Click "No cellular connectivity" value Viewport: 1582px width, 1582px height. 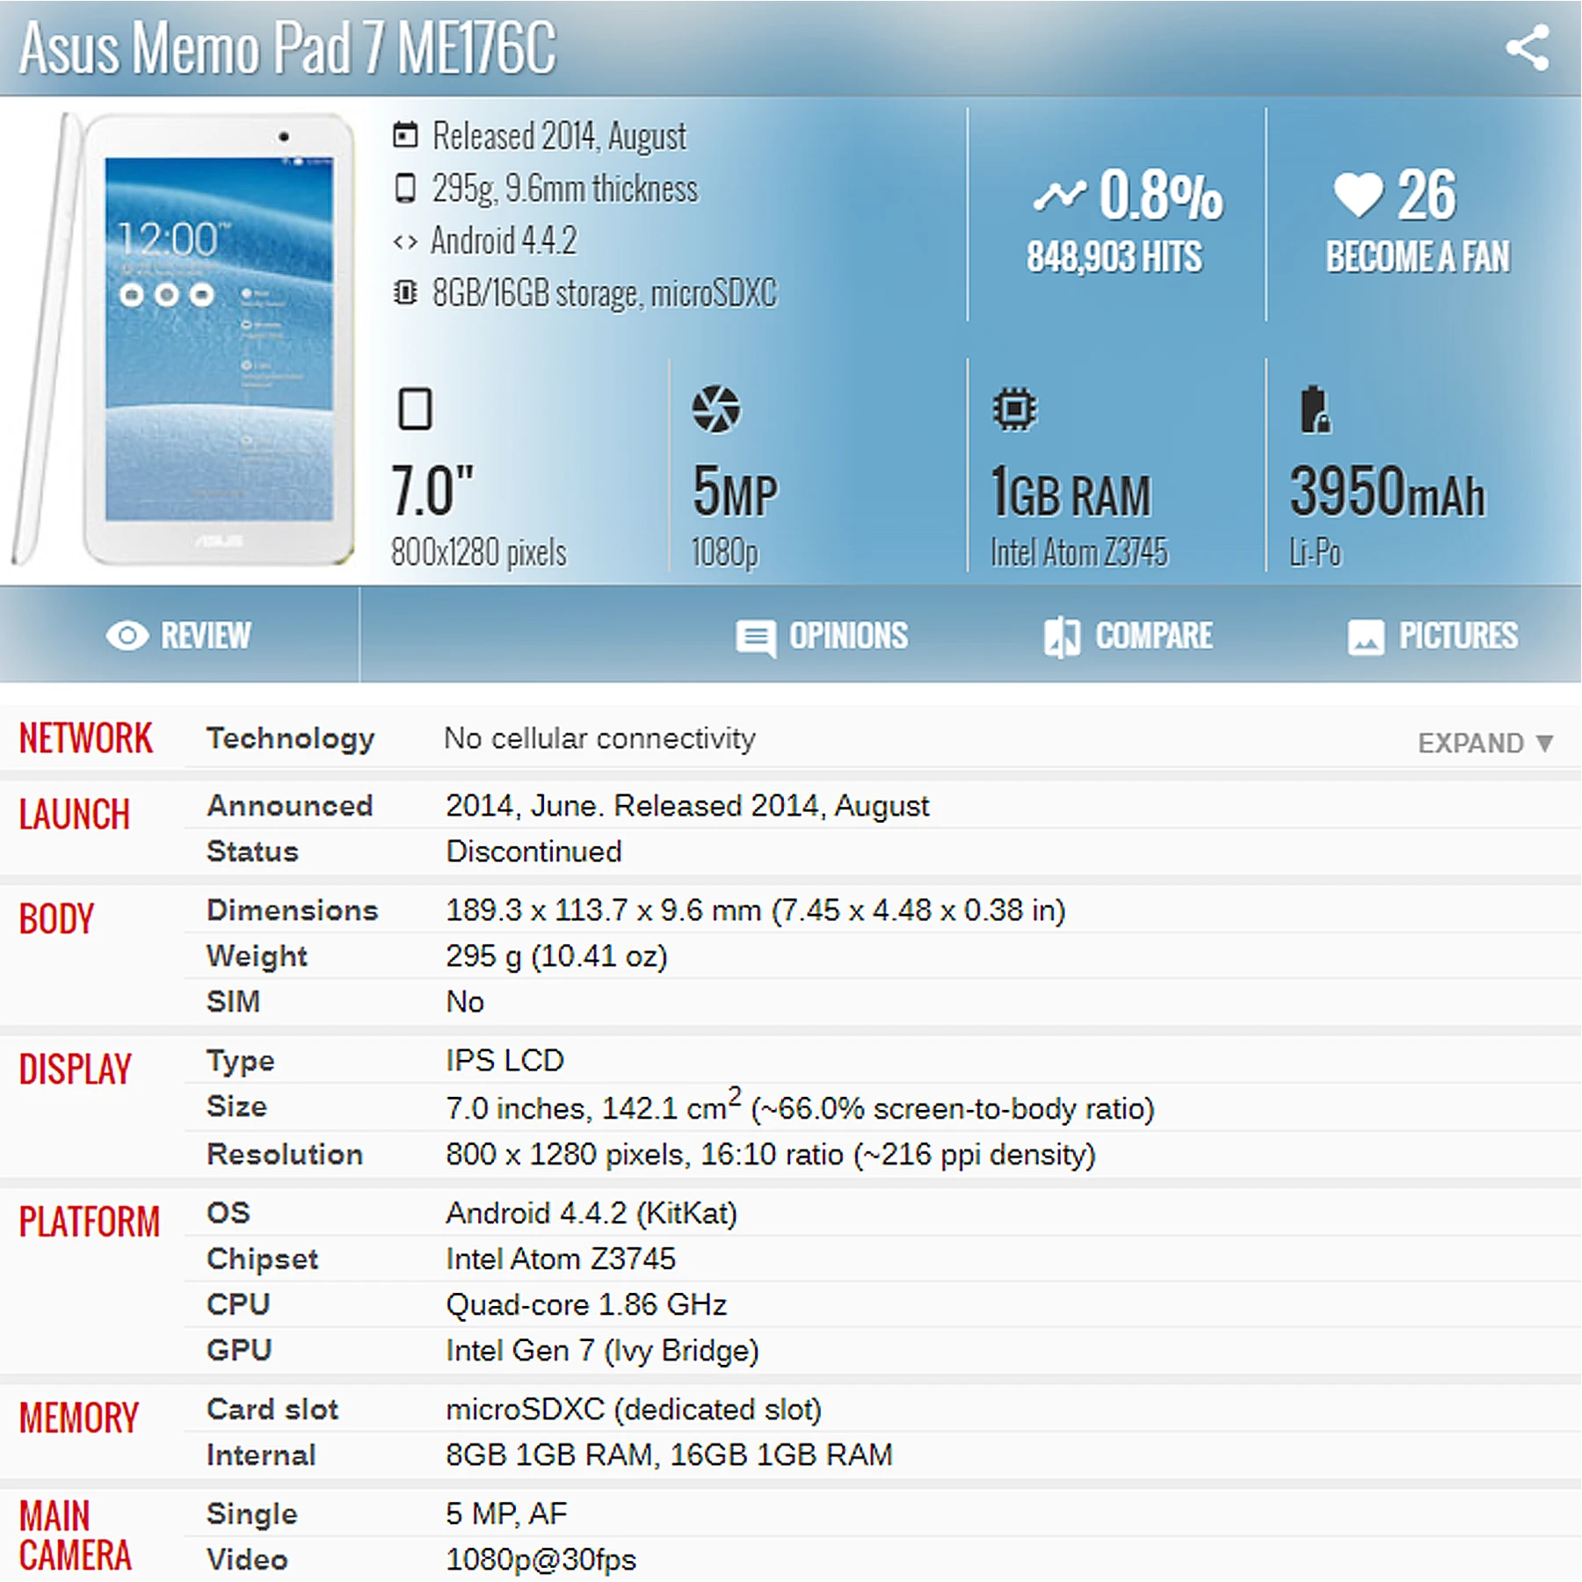[599, 739]
